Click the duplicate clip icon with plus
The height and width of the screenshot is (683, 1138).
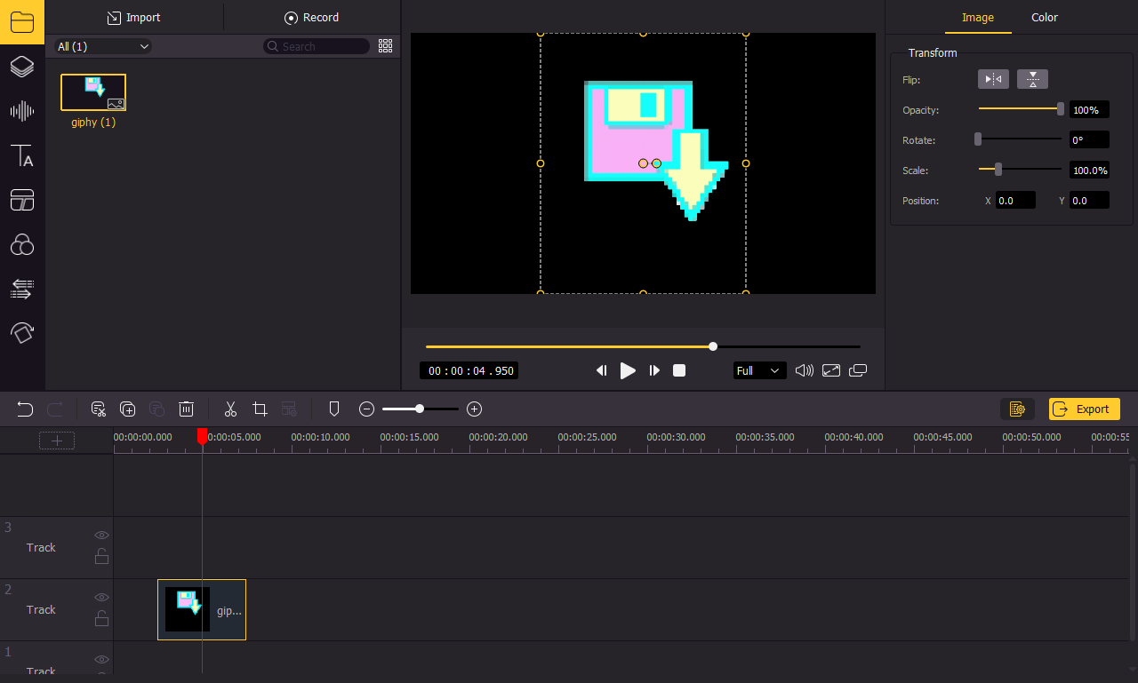point(128,409)
